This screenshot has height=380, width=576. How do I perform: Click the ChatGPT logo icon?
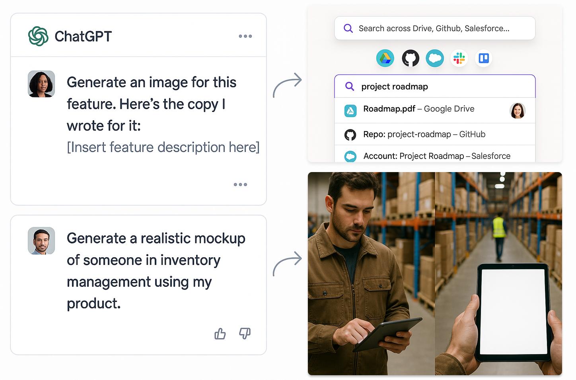click(x=38, y=36)
